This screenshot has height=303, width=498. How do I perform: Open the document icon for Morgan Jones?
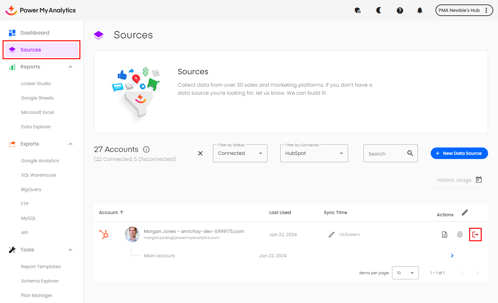[x=445, y=235]
